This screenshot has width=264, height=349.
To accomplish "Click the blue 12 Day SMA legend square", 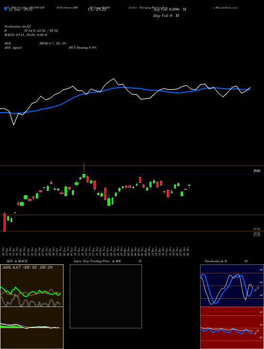I will point(6,9).
